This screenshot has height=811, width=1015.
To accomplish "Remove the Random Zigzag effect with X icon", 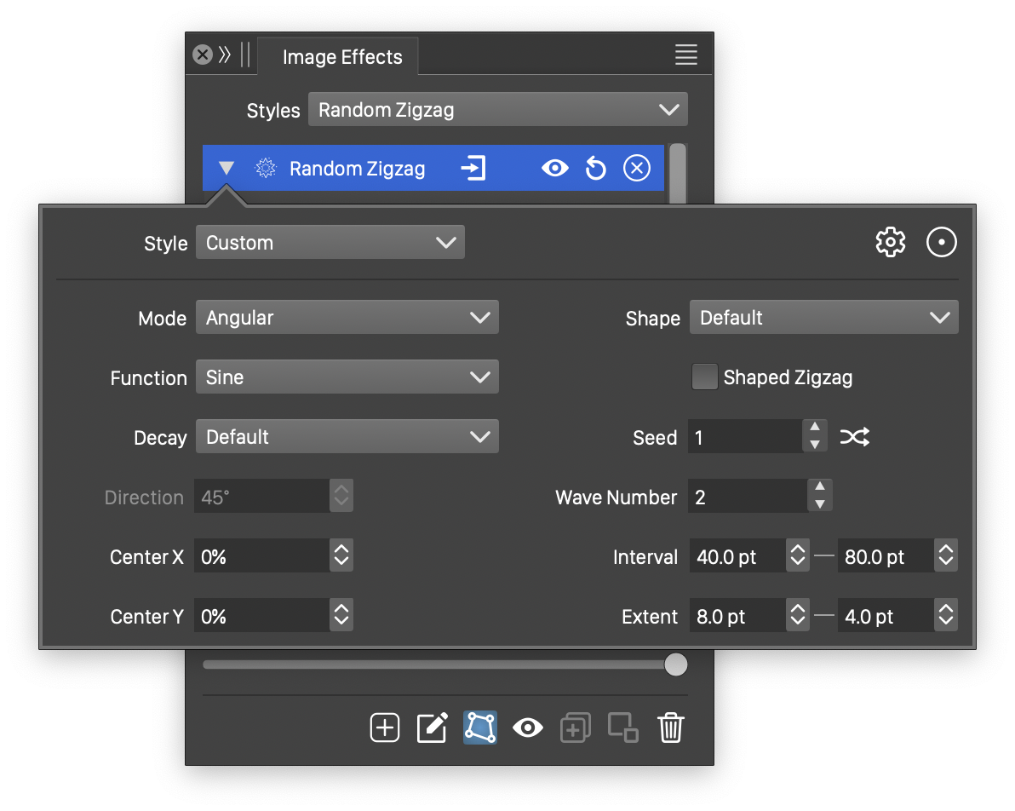I will pyautogui.click(x=636, y=169).
